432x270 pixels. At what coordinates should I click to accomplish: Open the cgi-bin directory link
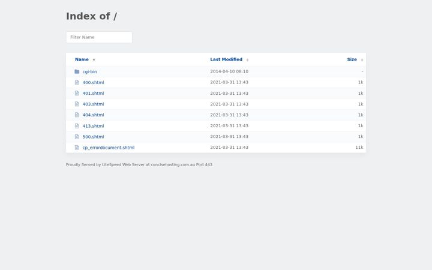(89, 71)
